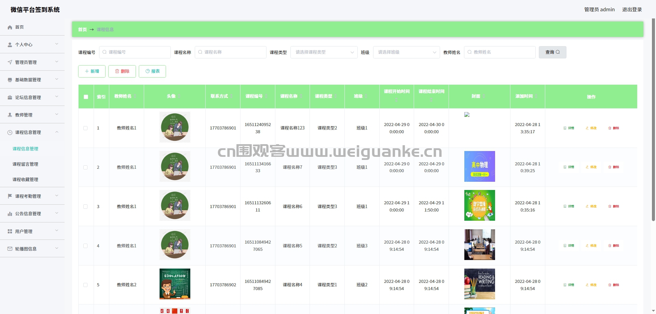Click the 报表 report button

(x=152, y=71)
